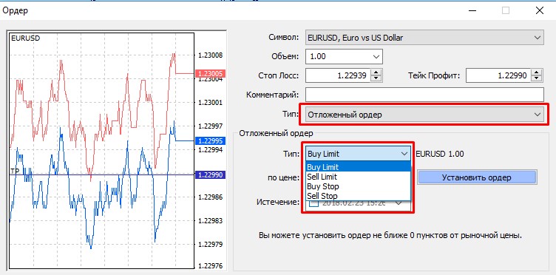Viewport: 556px width, 275px height.
Task: Click the 1.22990 TP price label
Action: (x=210, y=174)
